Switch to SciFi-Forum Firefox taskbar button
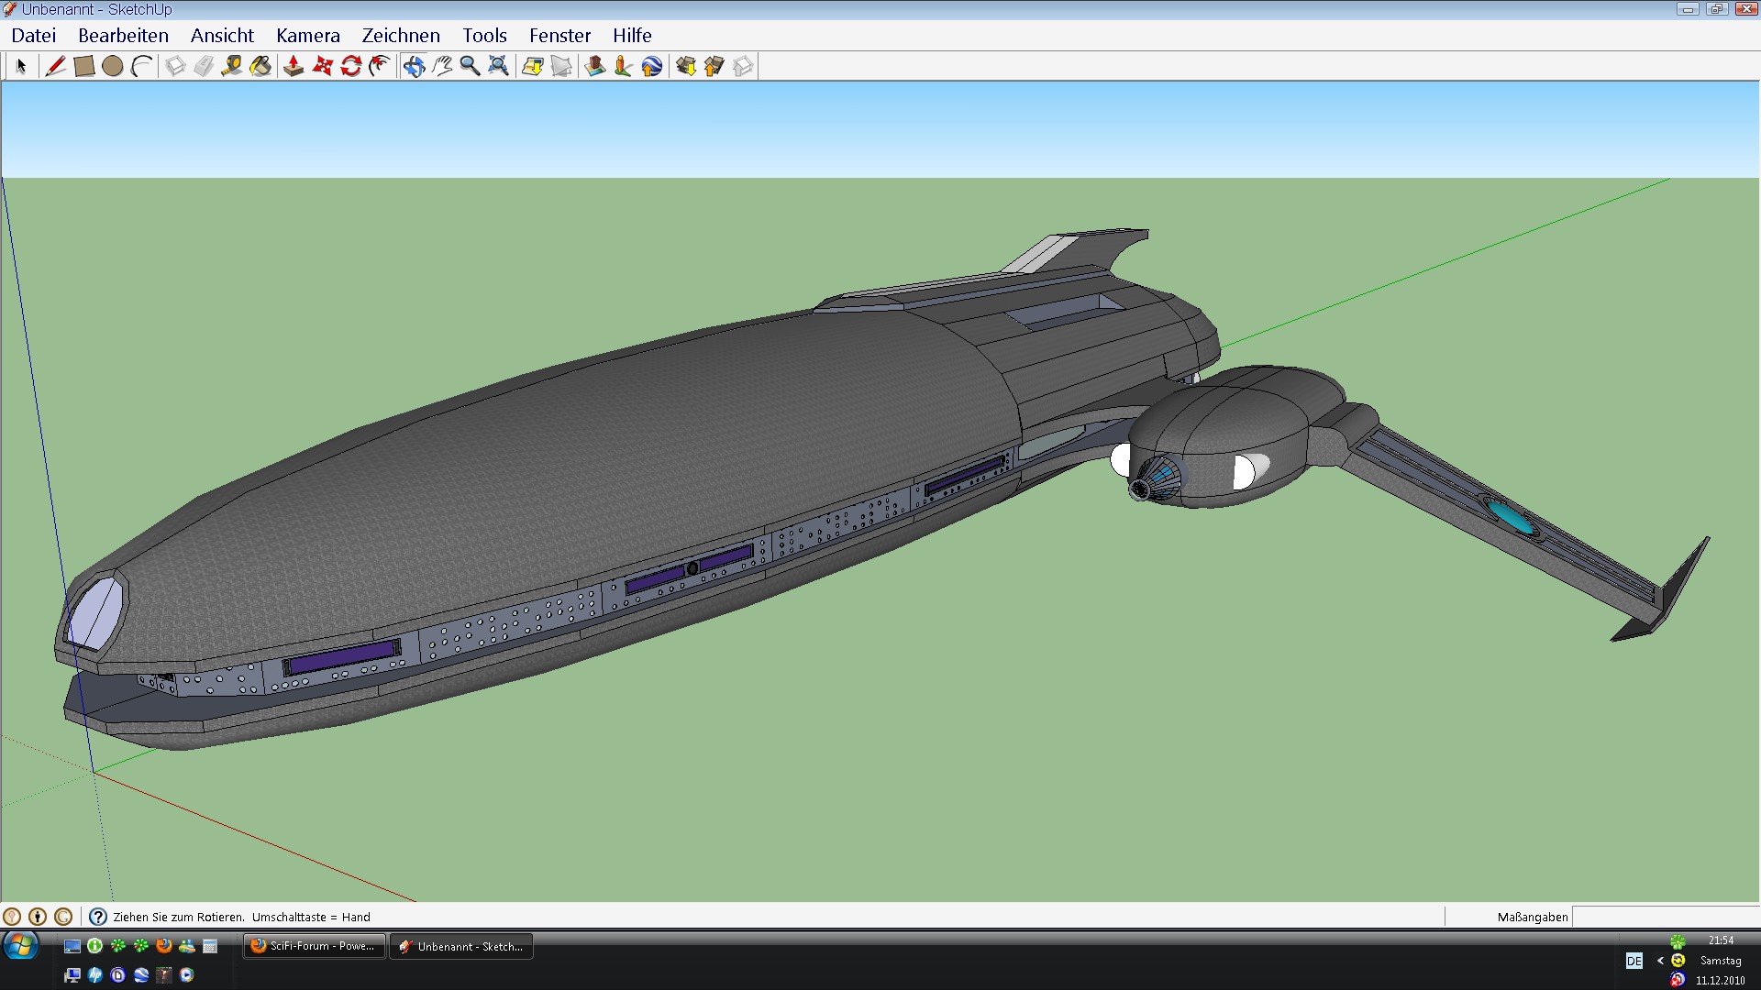1761x990 pixels. click(314, 946)
